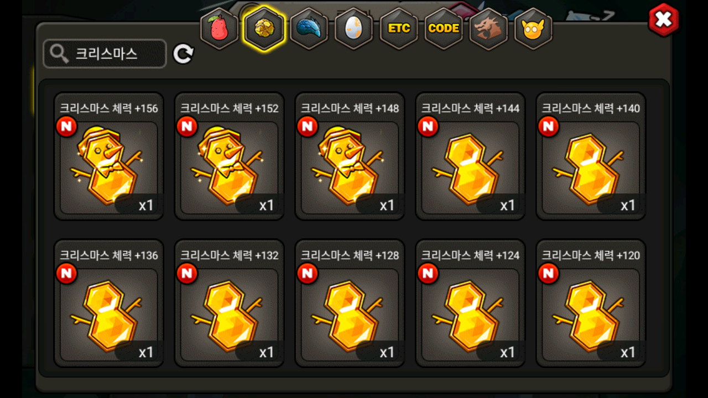Switch to the egg category tab
Viewport: 708px width, 398px height.
(353, 28)
